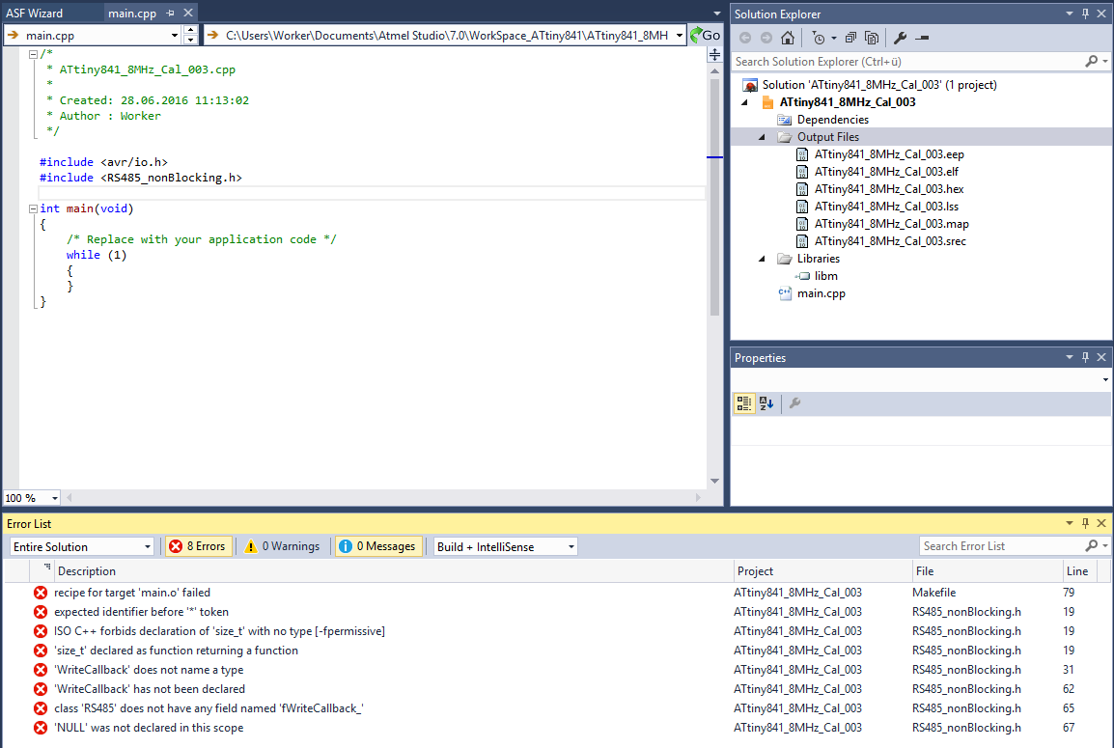Pin the Error List panel
The height and width of the screenshot is (748, 1114).
[1085, 523]
